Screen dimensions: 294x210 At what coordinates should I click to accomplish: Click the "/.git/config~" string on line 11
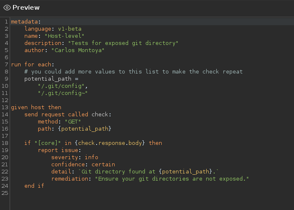[63, 93]
